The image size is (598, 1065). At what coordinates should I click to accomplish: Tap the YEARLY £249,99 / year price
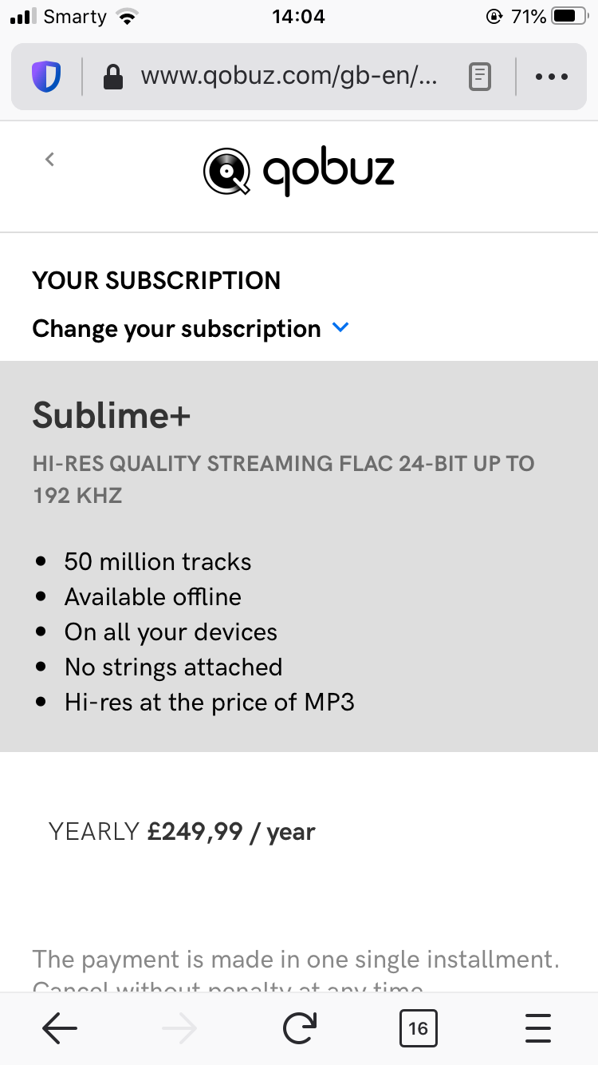[x=182, y=832]
